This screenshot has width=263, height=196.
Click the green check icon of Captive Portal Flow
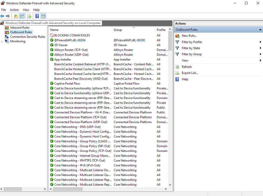point(52,83)
